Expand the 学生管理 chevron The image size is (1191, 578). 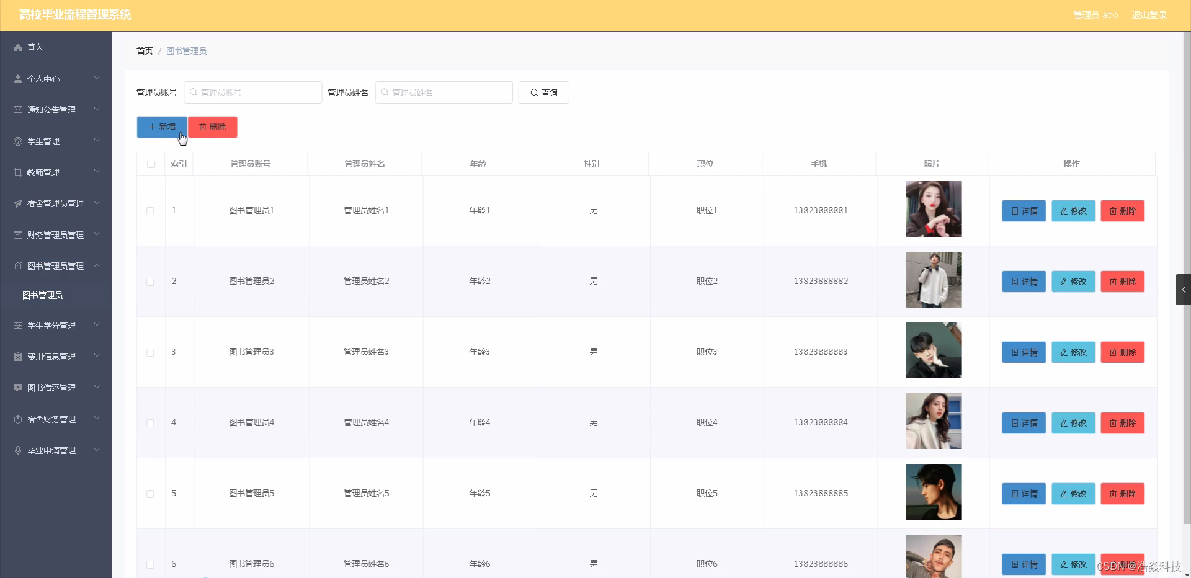[97, 141]
